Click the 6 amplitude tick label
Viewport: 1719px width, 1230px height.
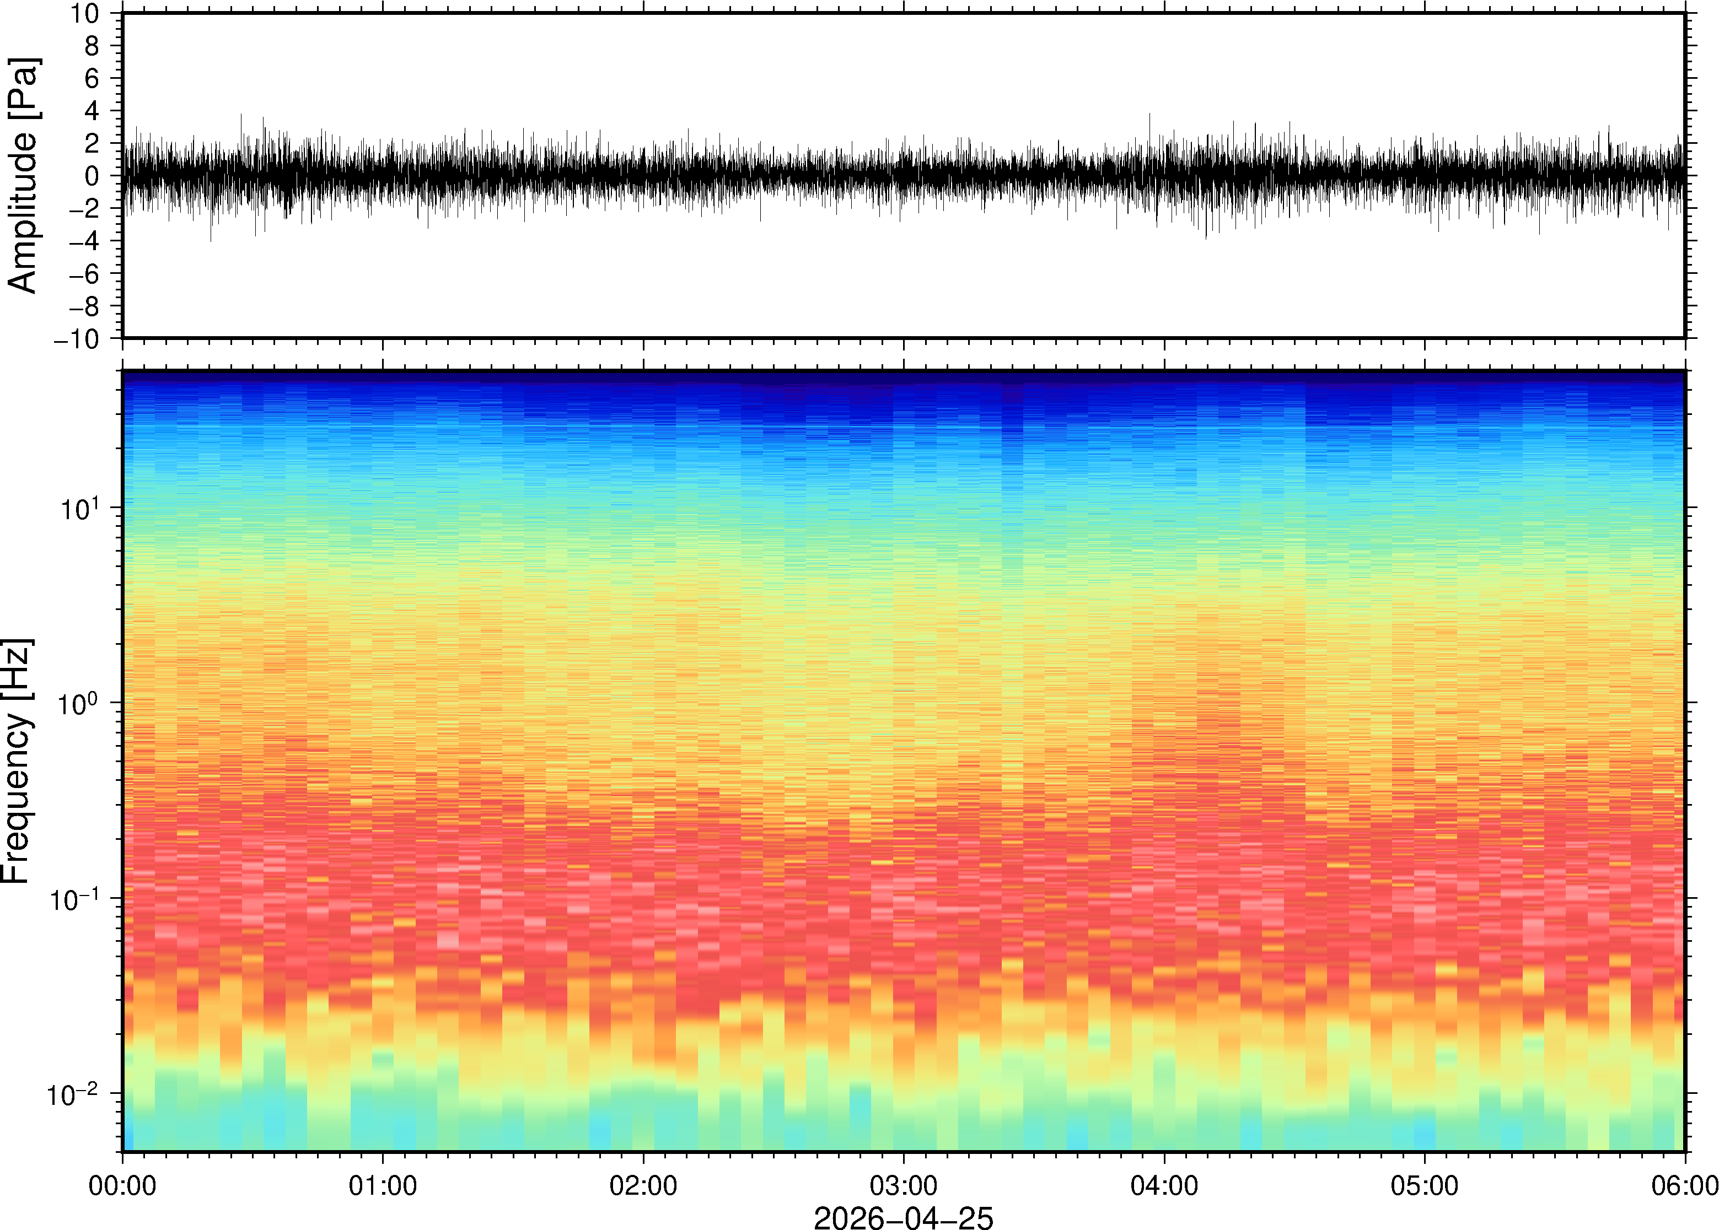[93, 79]
